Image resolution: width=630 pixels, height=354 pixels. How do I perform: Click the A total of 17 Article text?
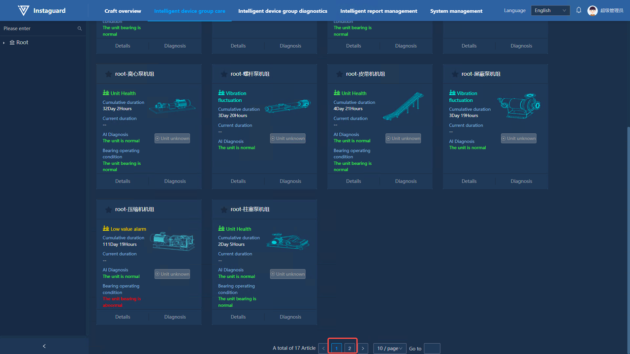point(294,348)
